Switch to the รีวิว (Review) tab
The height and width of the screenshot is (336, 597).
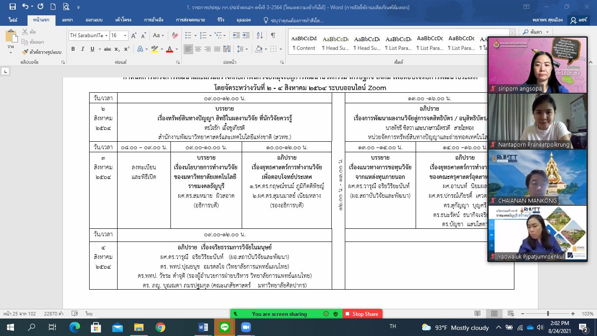coord(221,20)
